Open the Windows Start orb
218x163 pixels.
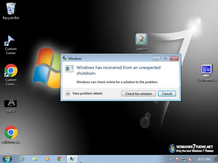(7, 159)
